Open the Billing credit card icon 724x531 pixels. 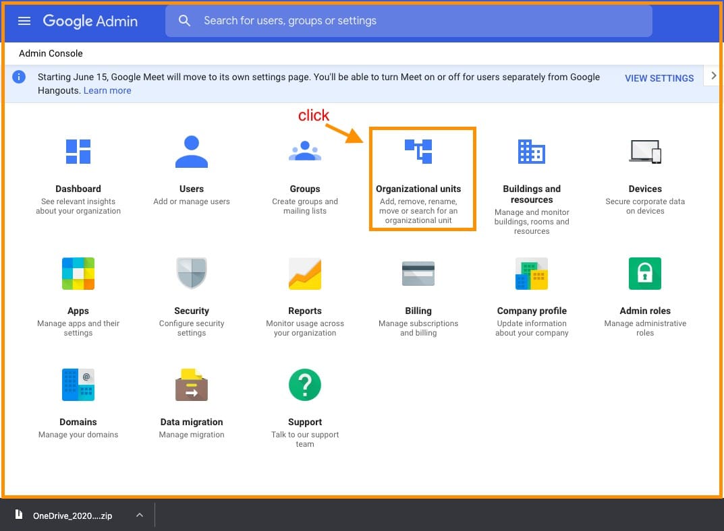click(x=418, y=274)
